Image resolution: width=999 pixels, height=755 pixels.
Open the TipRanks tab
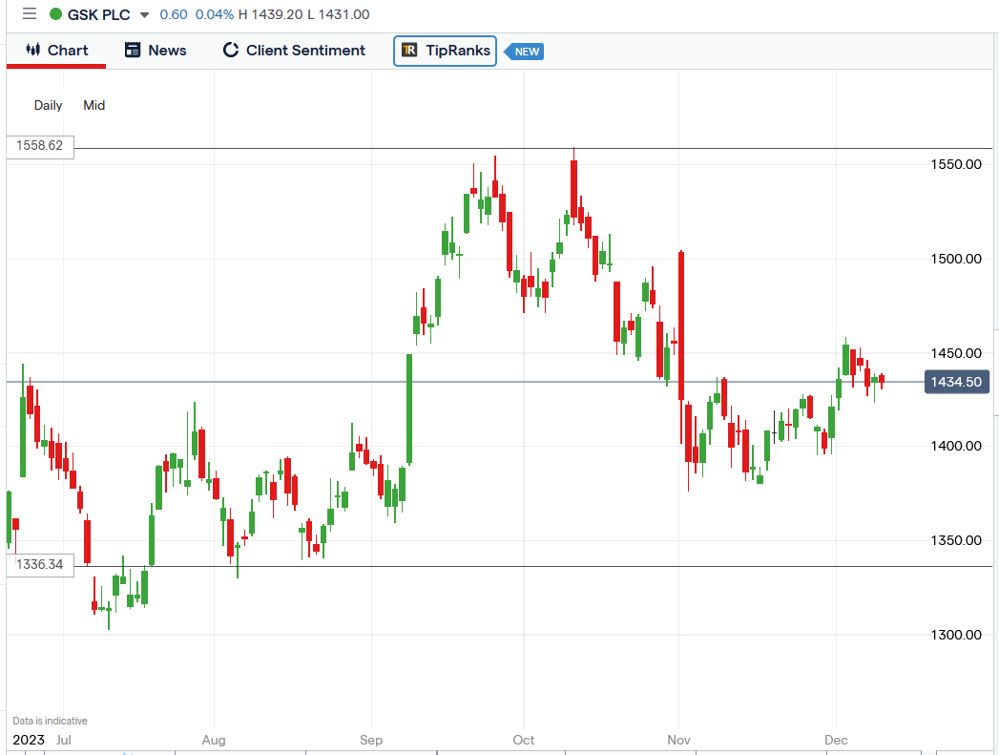pos(445,51)
